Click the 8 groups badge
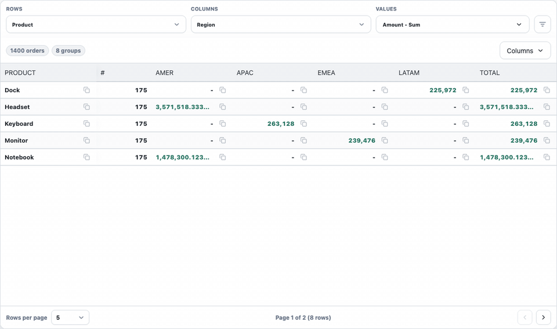Viewport: 557px width, 329px height. pos(68,50)
